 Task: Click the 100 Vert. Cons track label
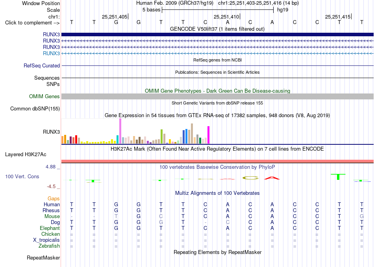[x=22, y=176]
